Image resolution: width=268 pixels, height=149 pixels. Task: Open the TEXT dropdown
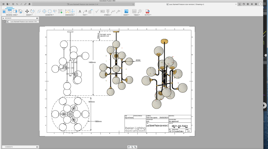click(85, 15)
